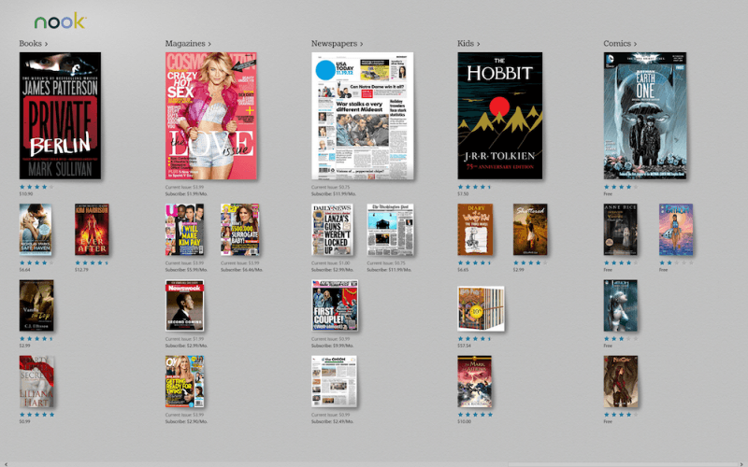Open The Hobbit book cover
The image size is (748, 467).
[500, 116]
